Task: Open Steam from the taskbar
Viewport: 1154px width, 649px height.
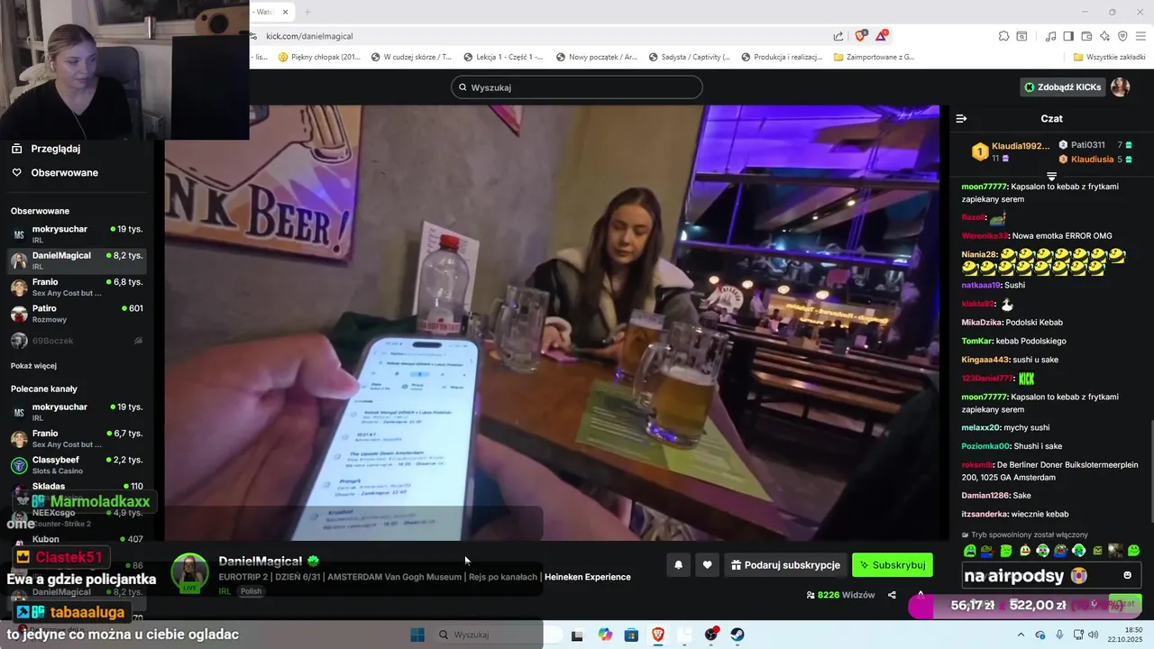Action: point(737,635)
